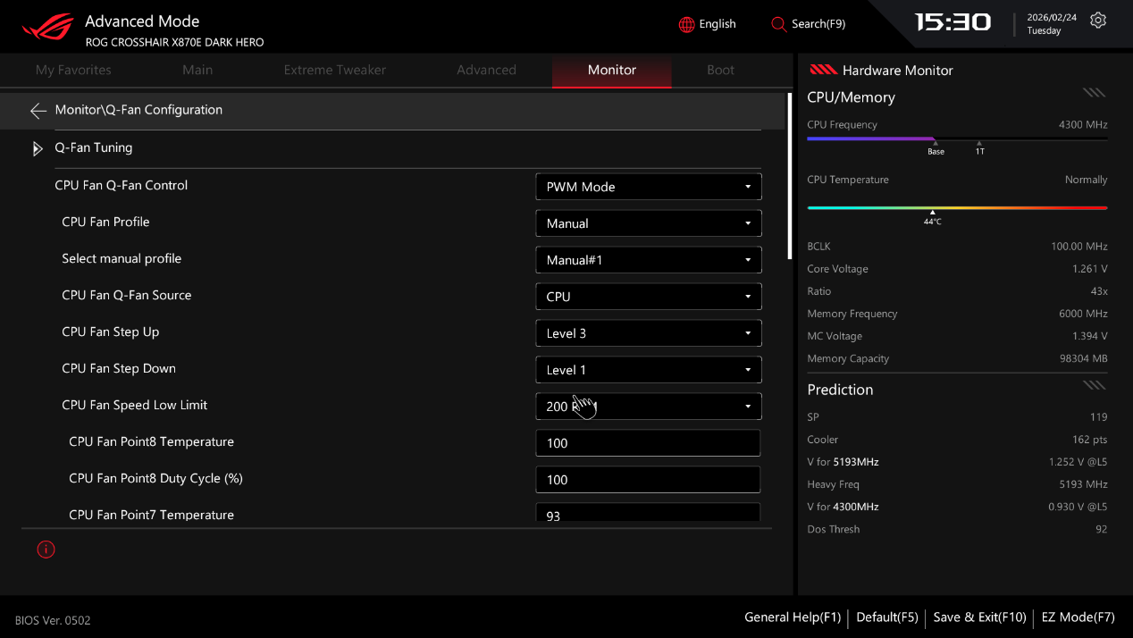Image resolution: width=1133 pixels, height=638 pixels.
Task: Click the CPU Temperature color bar
Action: 956,207
